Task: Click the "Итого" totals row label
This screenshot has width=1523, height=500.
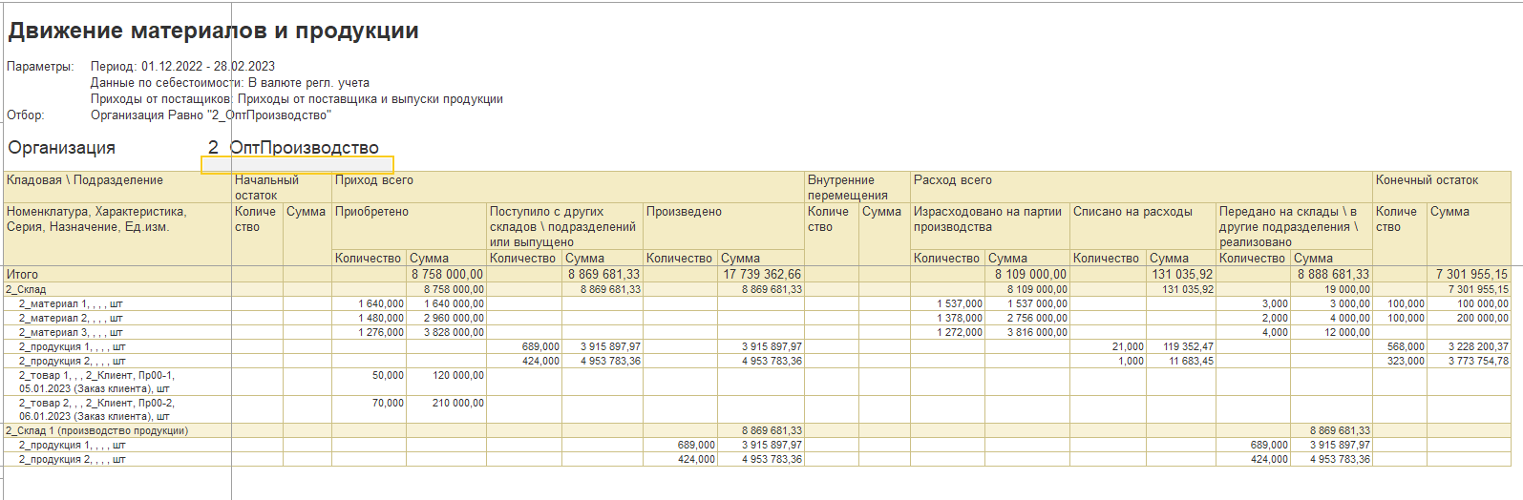Action: (x=23, y=274)
